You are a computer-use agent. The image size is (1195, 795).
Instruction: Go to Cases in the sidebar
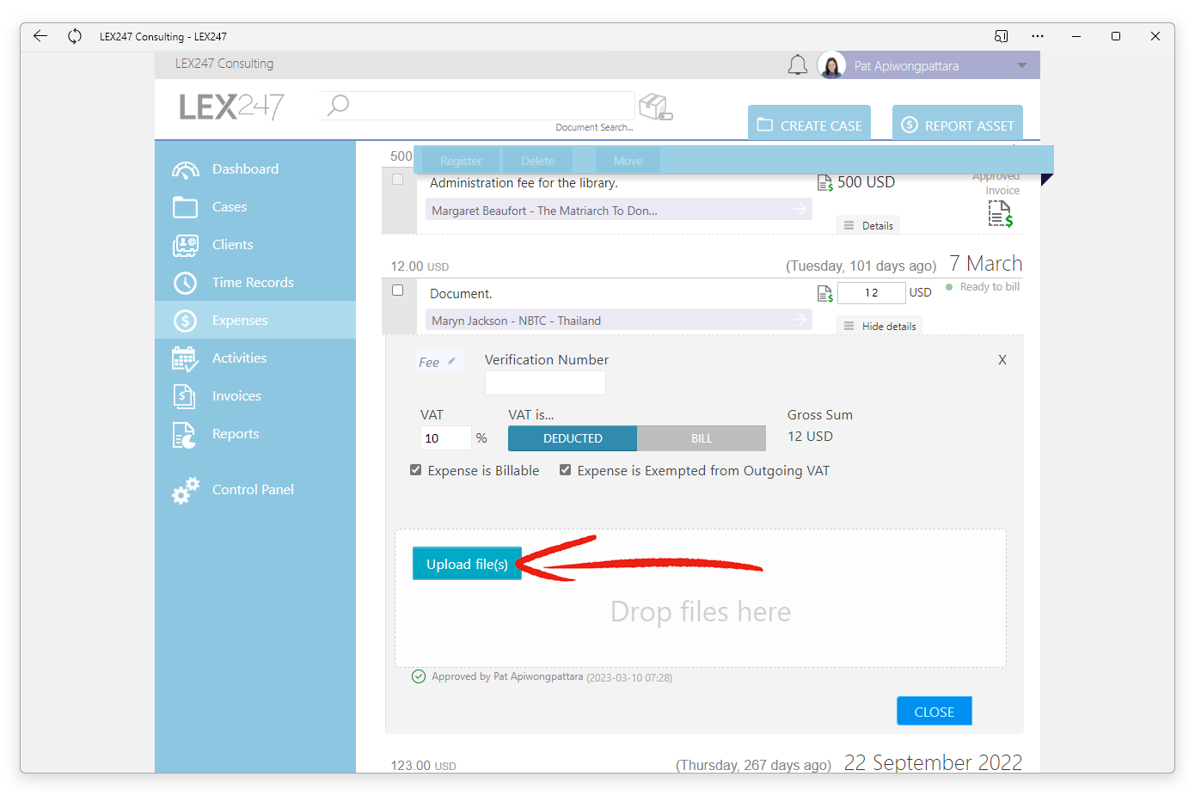pyautogui.click(x=255, y=207)
